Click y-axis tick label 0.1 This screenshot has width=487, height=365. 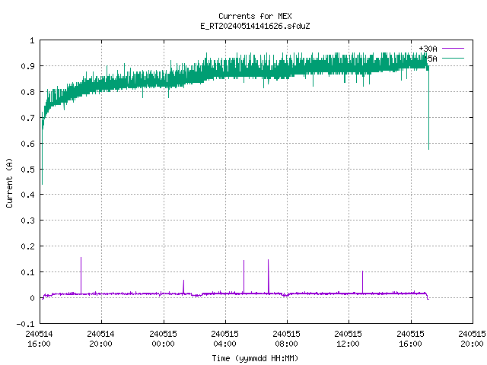point(27,272)
